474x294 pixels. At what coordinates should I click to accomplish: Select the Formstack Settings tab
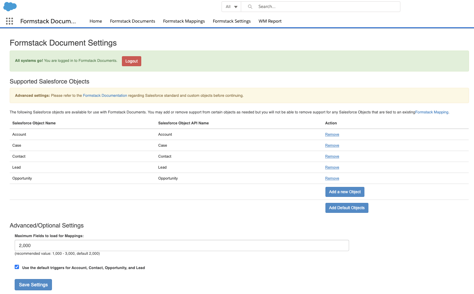point(232,21)
